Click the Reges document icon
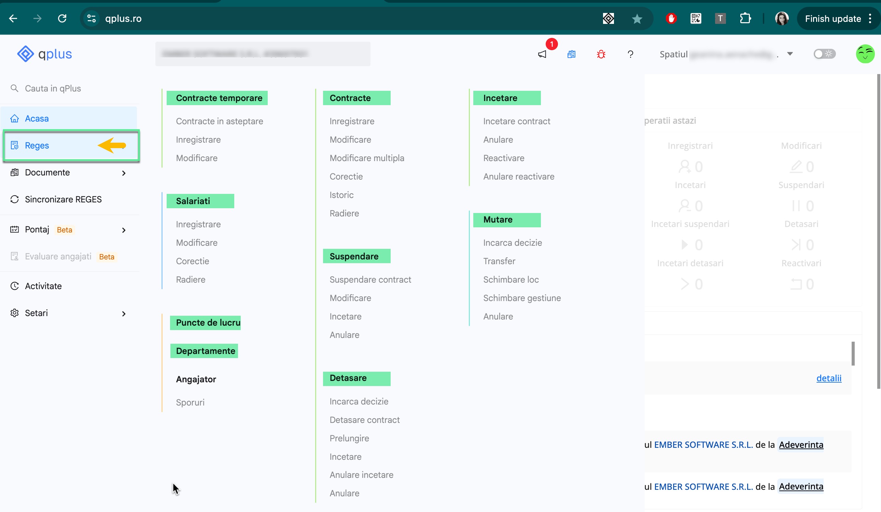The width and height of the screenshot is (881, 512). click(x=14, y=145)
